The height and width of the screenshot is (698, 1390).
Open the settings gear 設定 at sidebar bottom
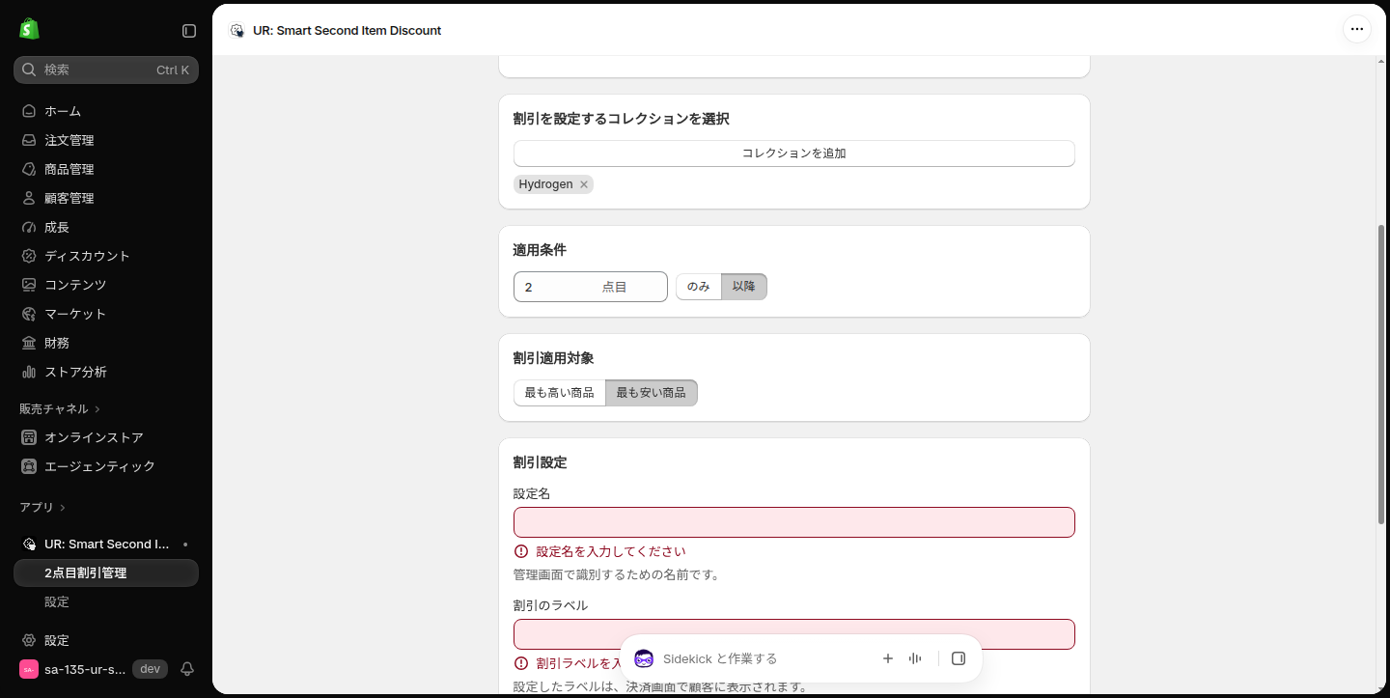tap(29, 640)
